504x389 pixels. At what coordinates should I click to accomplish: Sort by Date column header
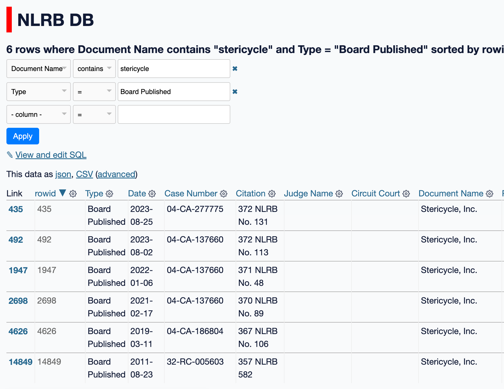click(137, 193)
